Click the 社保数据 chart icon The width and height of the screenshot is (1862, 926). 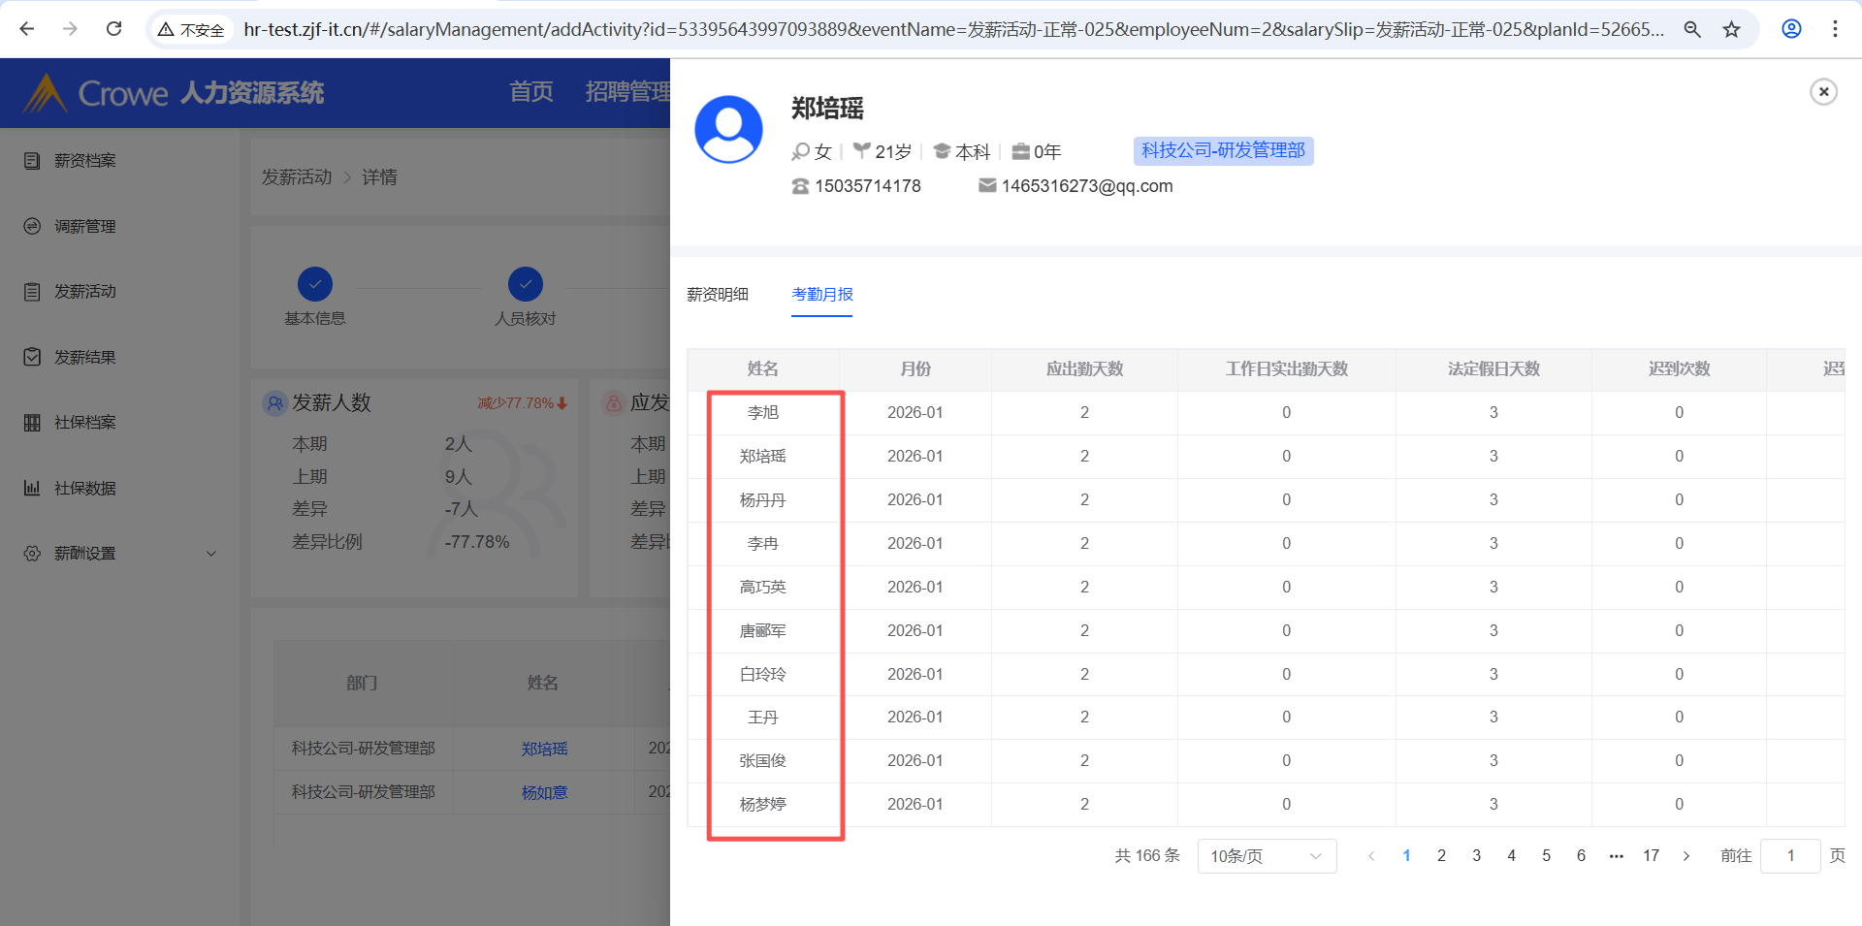point(32,488)
